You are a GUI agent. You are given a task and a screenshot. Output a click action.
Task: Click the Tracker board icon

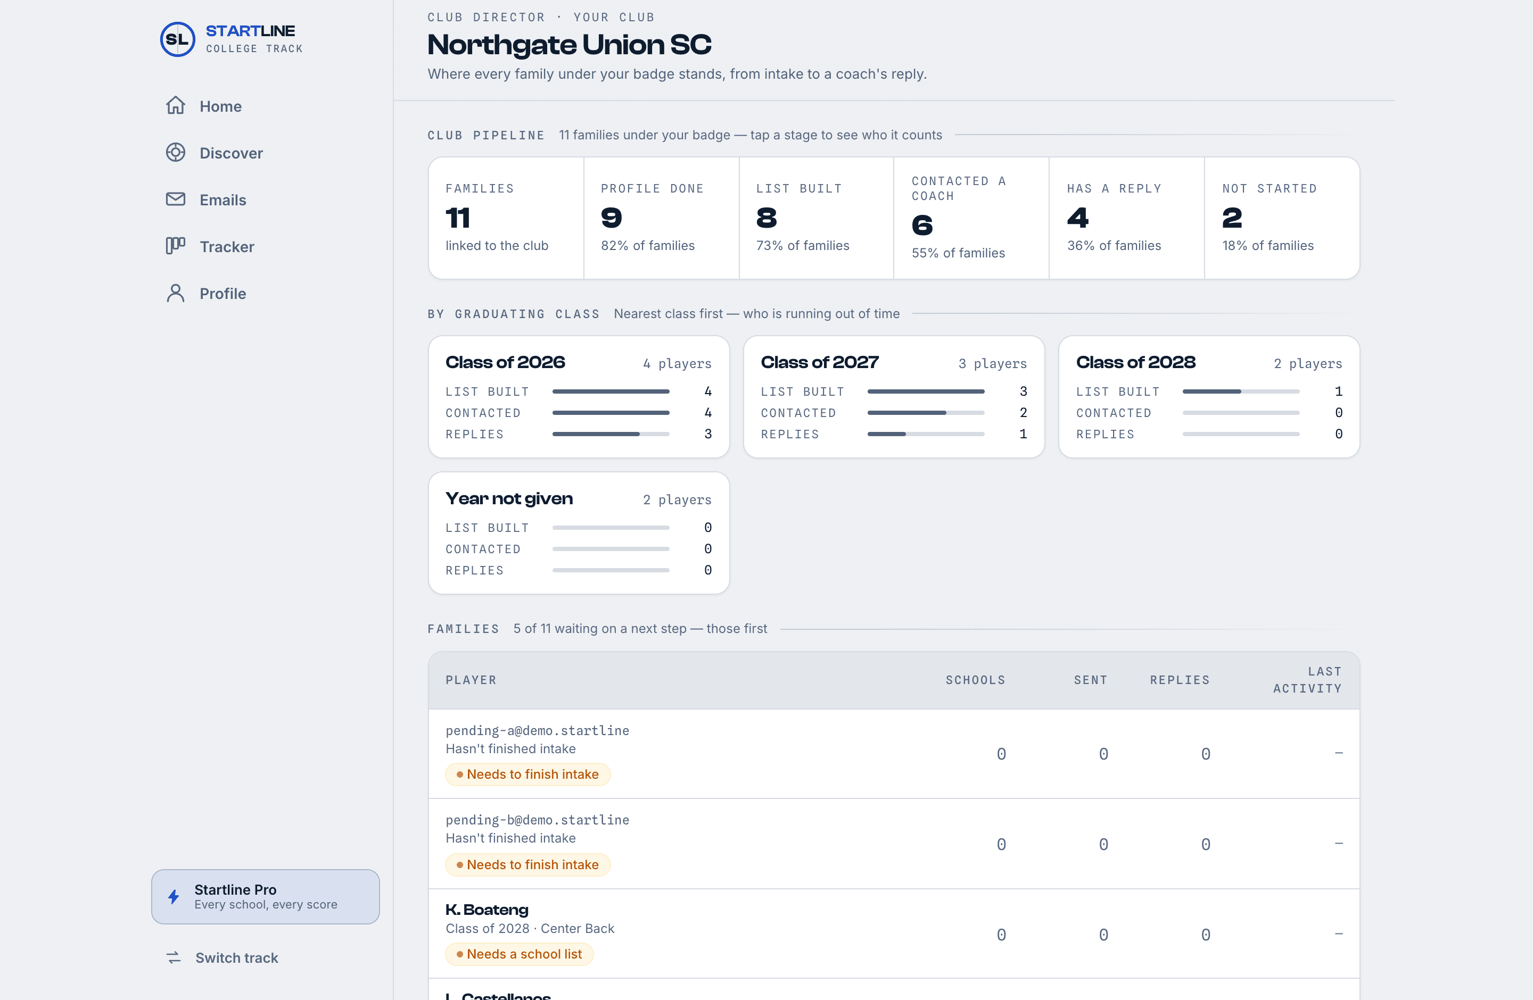[175, 246]
